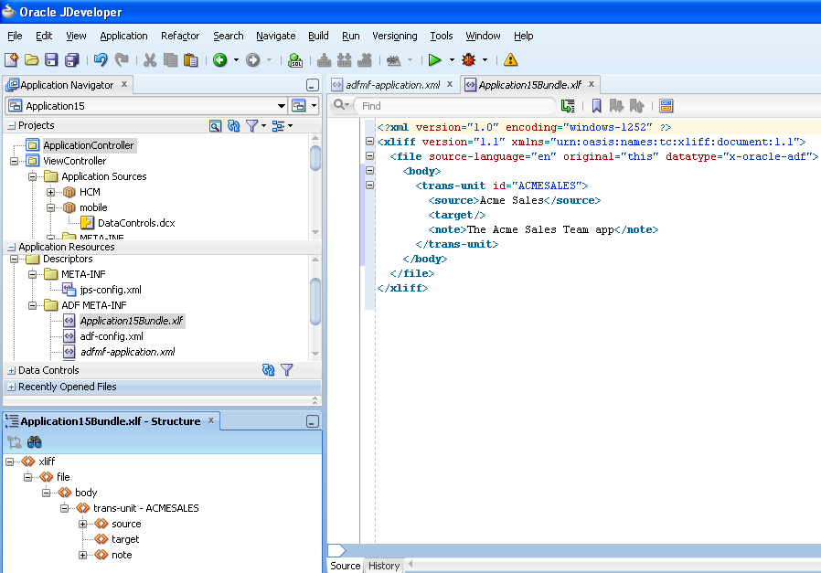The height and width of the screenshot is (573, 821).
Task: Open the File menu
Action: tap(15, 36)
